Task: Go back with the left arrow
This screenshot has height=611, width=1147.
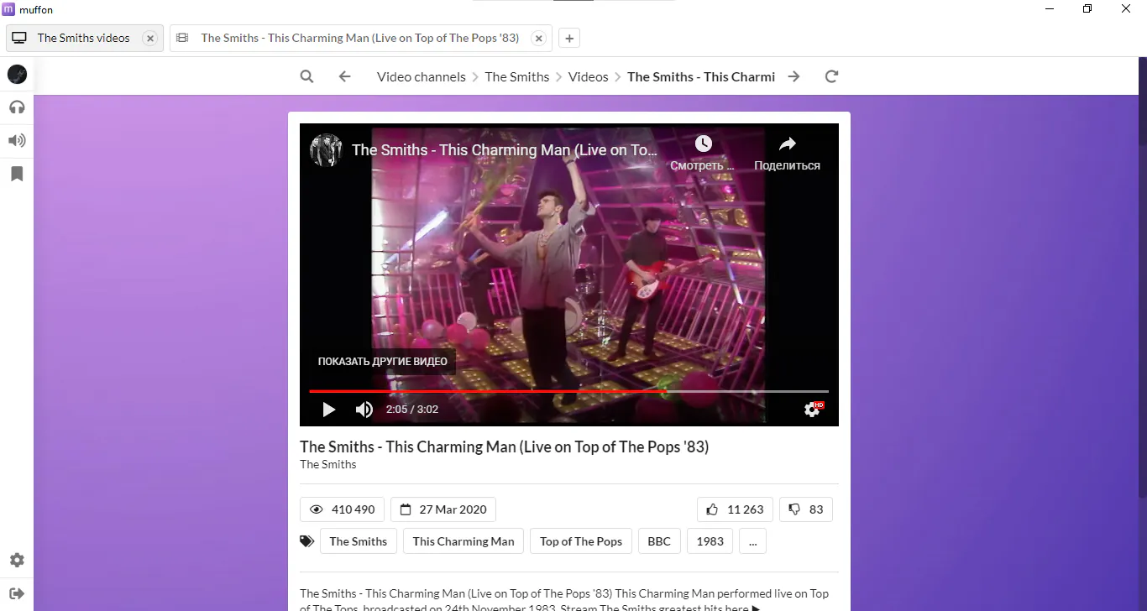Action: point(344,76)
